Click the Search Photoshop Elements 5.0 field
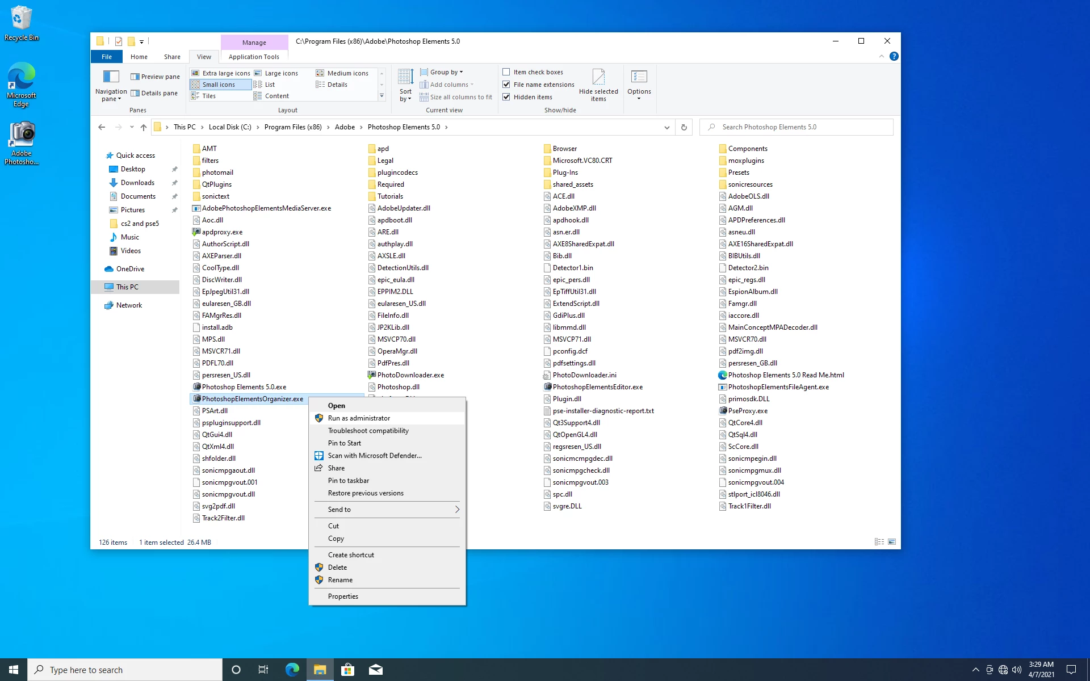The height and width of the screenshot is (681, 1090). pos(800,127)
